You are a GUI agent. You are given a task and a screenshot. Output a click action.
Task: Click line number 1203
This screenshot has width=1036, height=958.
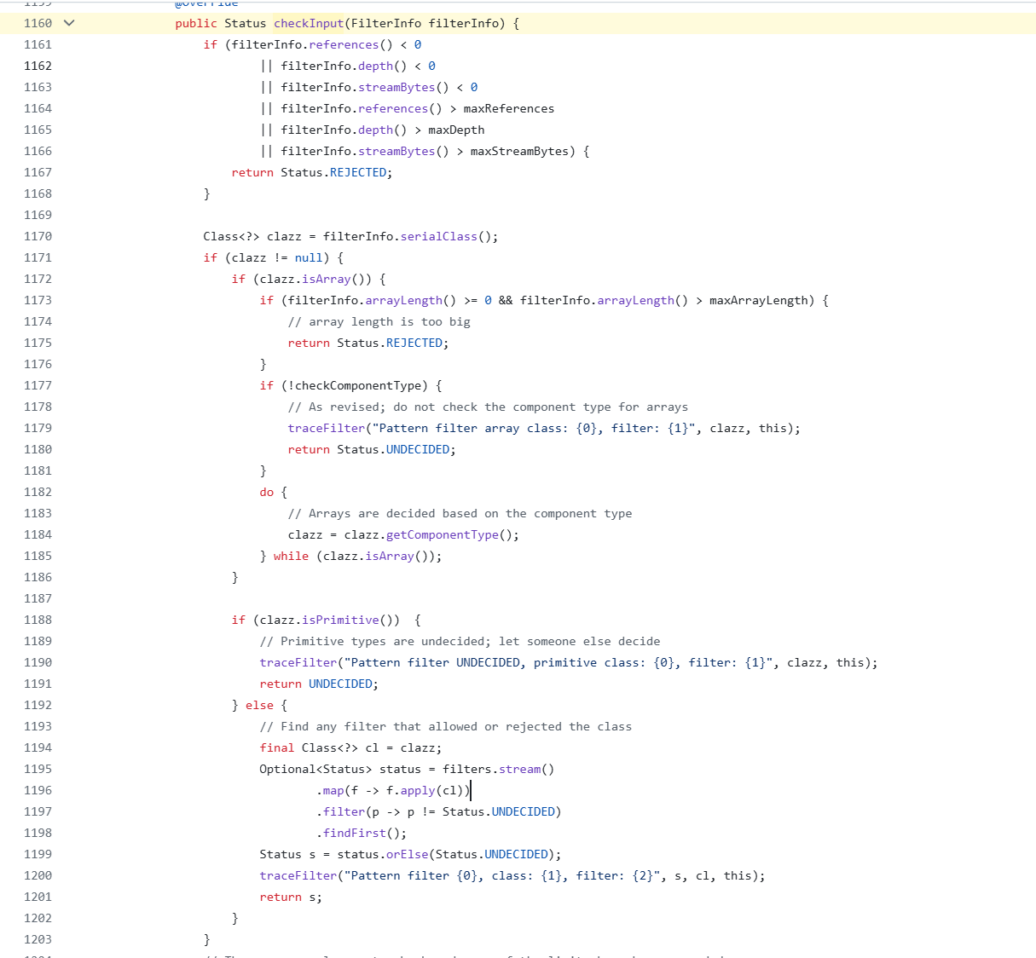coord(38,939)
